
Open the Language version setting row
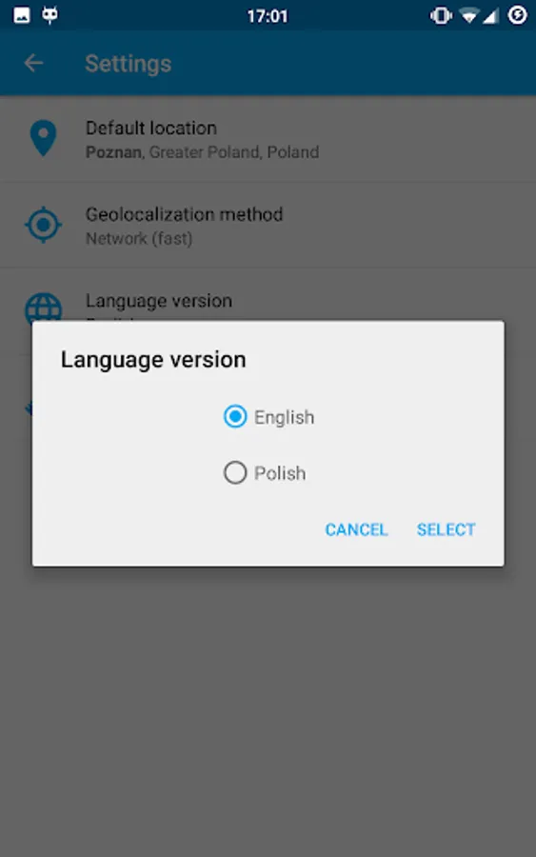tap(268, 295)
